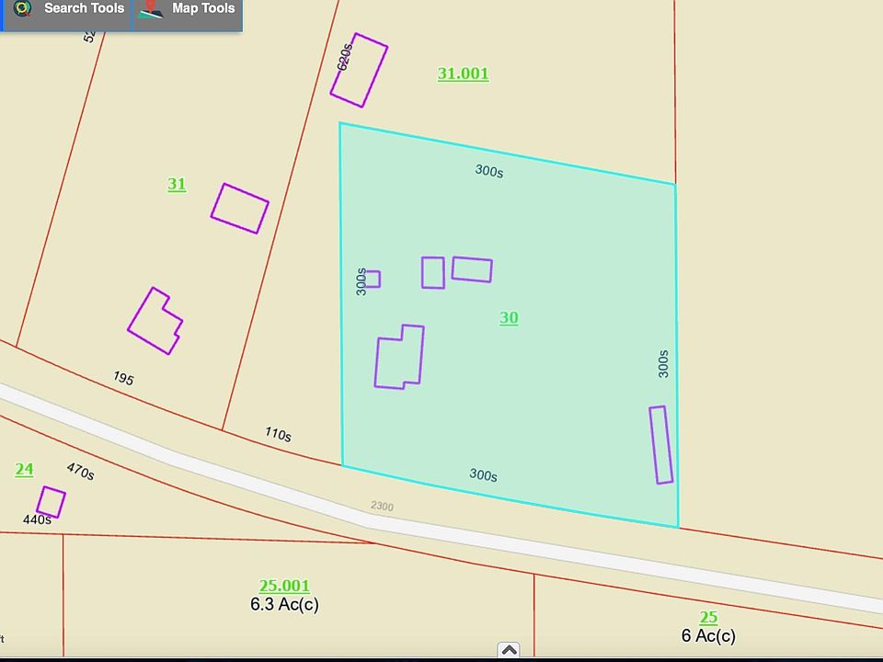Open parcel 31.001 label link
The width and height of the screenshot is (883, 662).
point(463,74)
